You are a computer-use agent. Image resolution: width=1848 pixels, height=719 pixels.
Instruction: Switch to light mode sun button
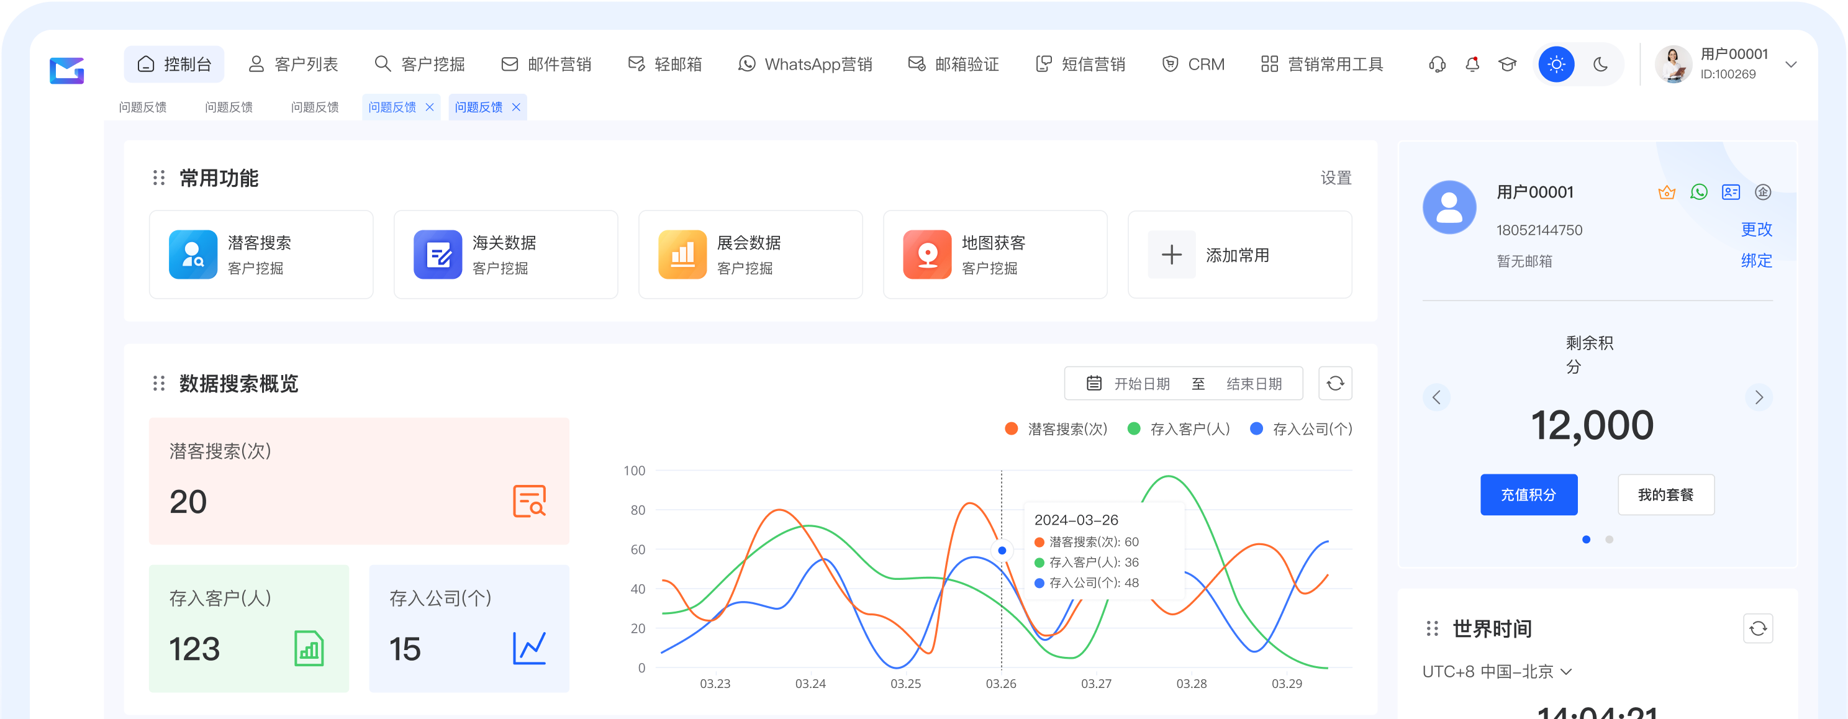click(1556, 65)
